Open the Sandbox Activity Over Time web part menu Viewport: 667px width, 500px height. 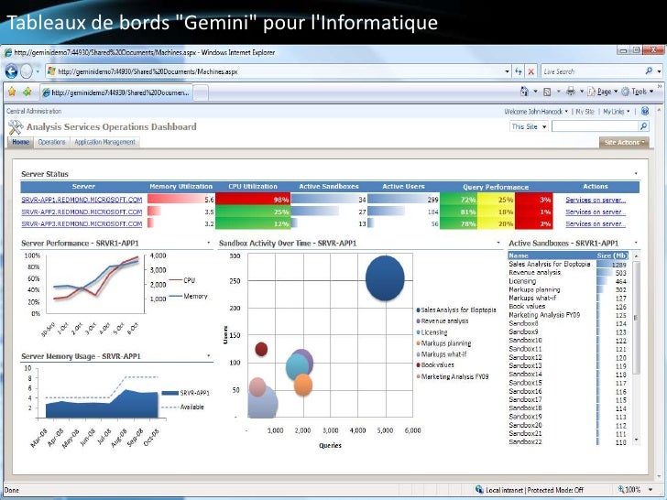pos(498,243)
